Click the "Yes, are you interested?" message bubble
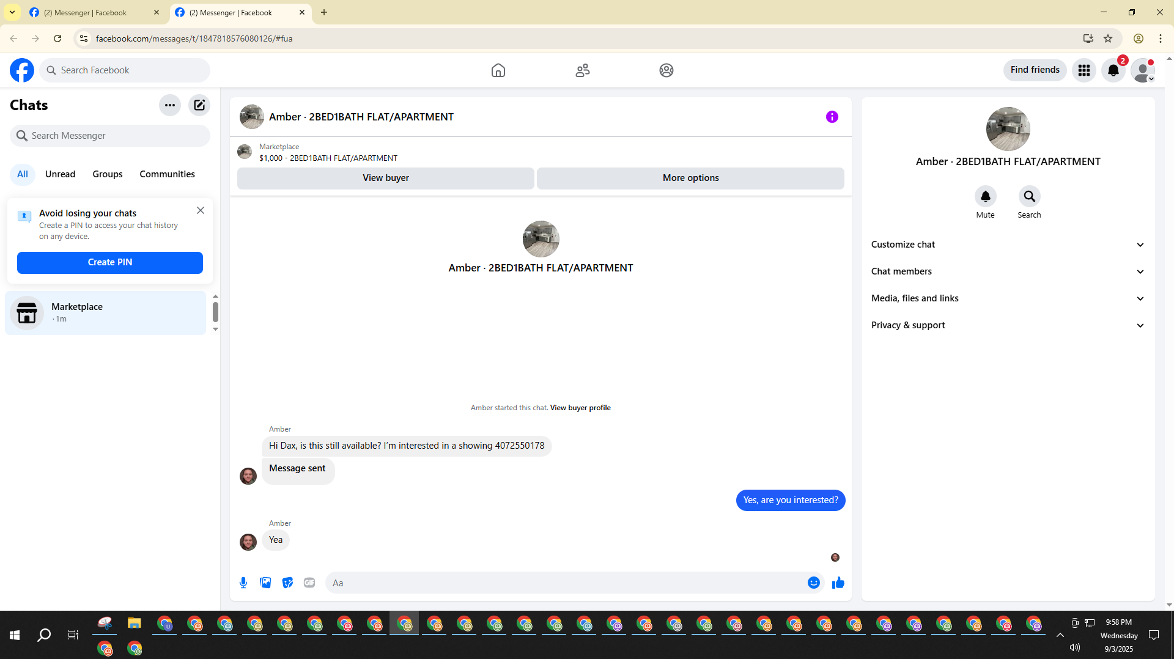This screenshot has width=1174, height=659. (x=791, y=500)
